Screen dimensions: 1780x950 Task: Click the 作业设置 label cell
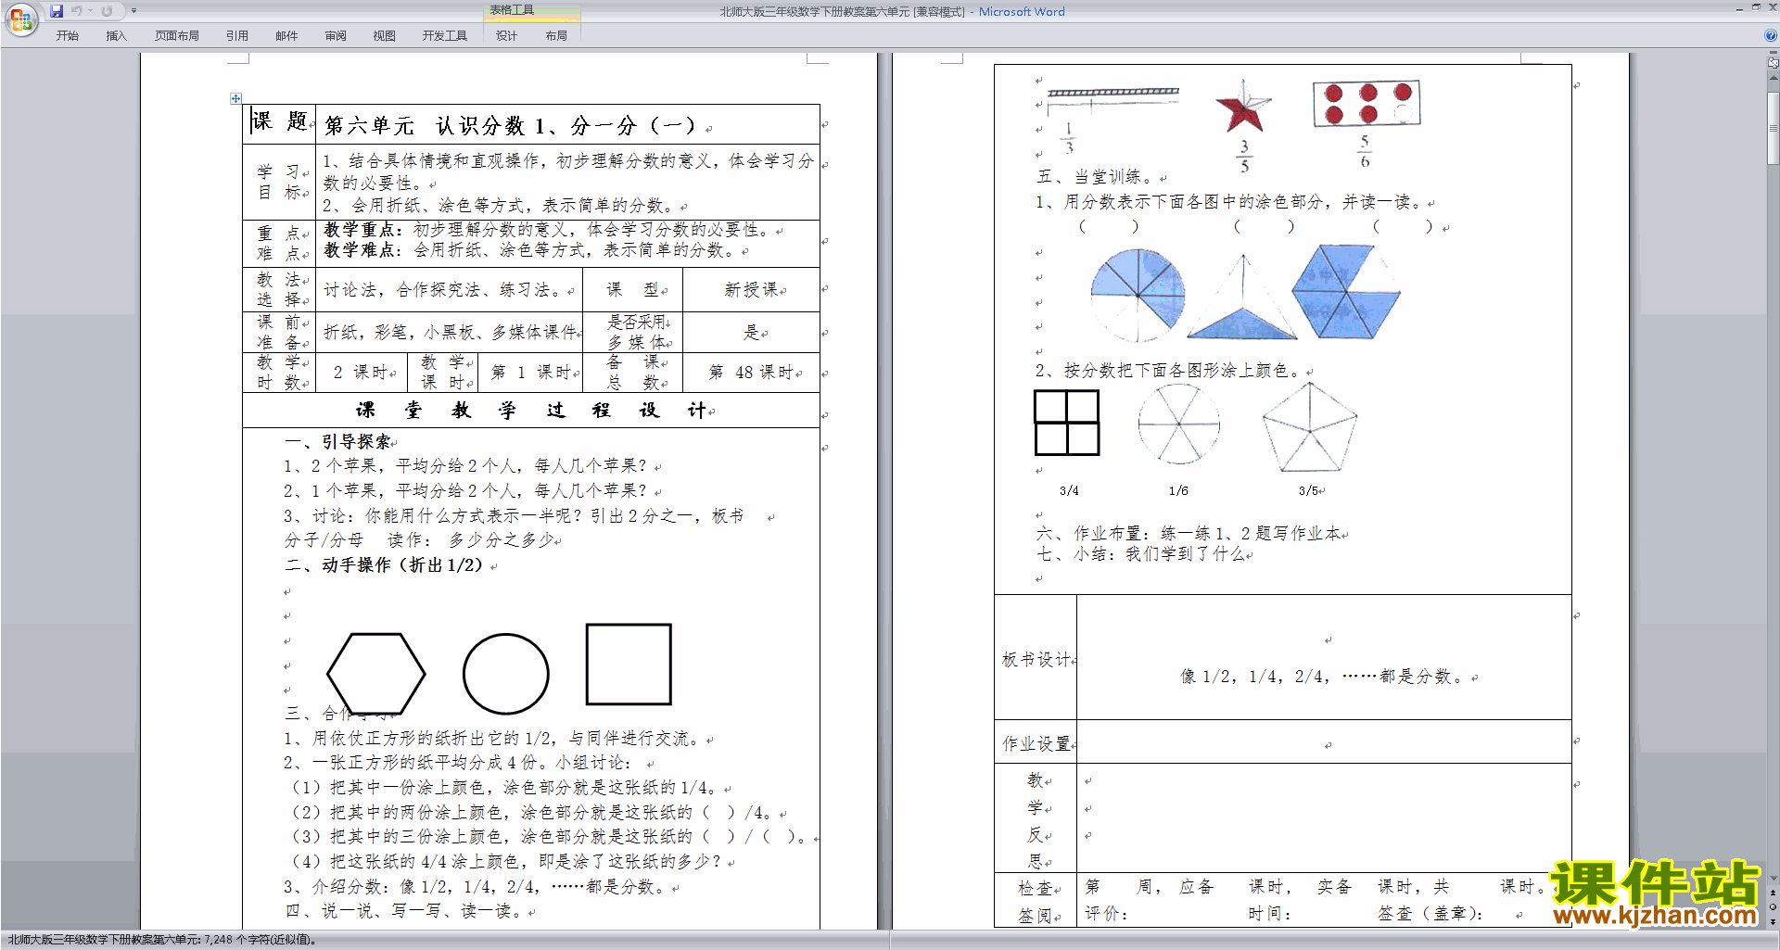pyautogui.click(x=1036, y=743)
